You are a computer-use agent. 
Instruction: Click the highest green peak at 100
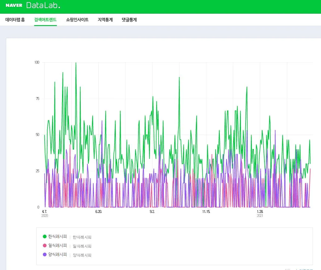(x=76, y=63)
